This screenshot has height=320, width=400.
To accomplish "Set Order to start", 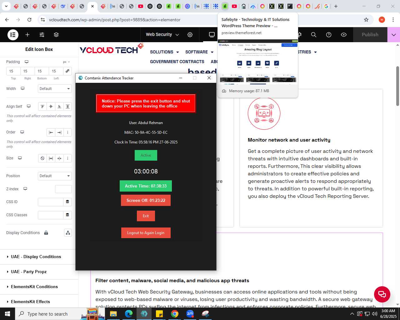I will point(51,132).
